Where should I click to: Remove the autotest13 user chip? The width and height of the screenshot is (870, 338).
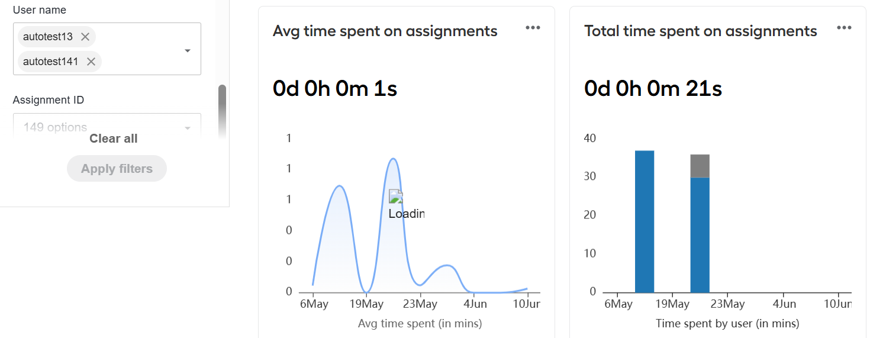coord(85,37)
